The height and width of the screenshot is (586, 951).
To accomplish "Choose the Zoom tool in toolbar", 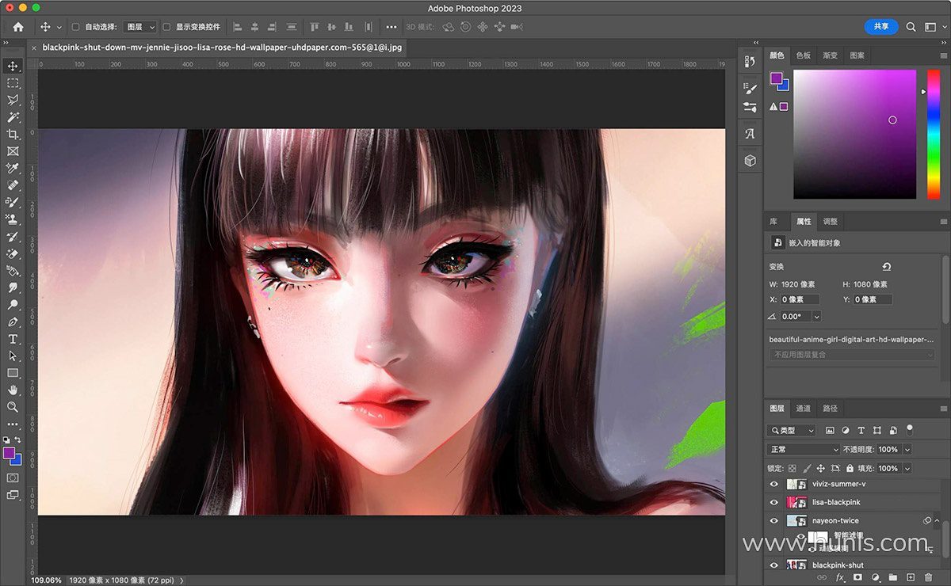I will pyautogui.click(x=13, y=406).
